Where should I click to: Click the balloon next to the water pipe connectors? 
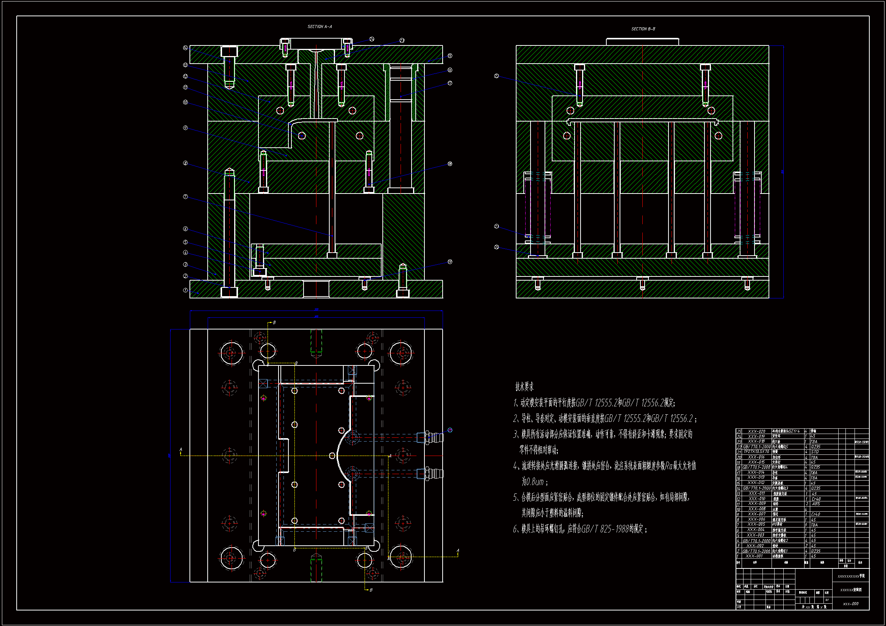click(450, 430)
